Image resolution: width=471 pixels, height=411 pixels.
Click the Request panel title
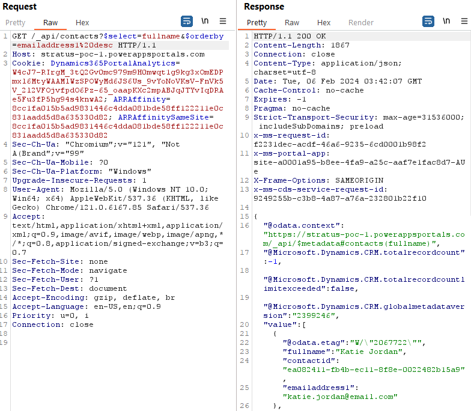point(19,7)
